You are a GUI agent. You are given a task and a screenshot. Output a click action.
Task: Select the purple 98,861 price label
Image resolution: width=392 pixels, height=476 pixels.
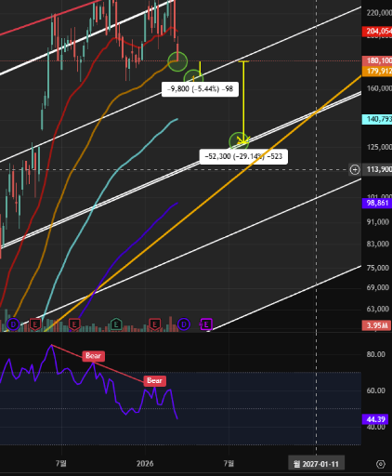(x=377, y=203)
